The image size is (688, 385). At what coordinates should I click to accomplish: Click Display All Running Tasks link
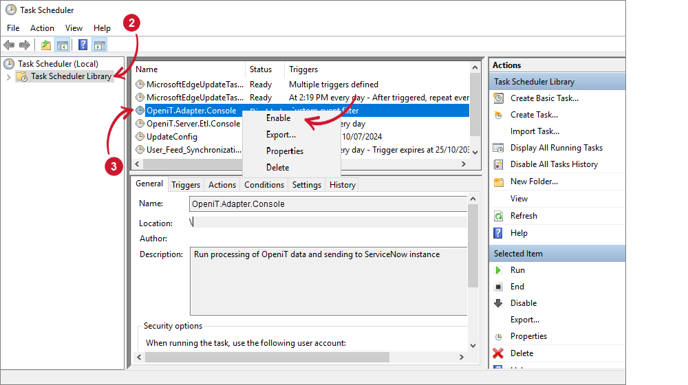557,148
